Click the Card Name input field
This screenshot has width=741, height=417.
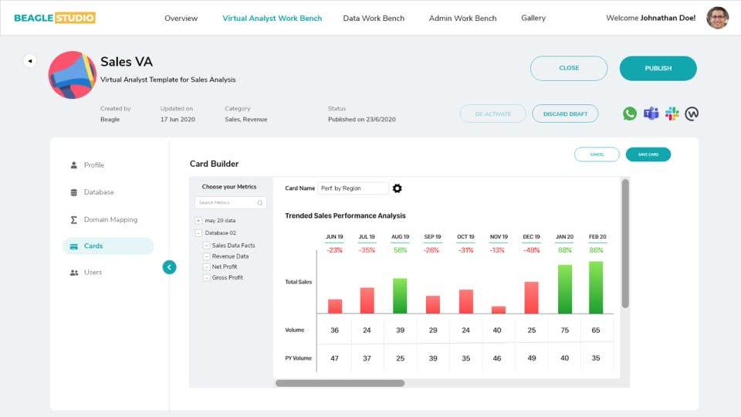(353, 188)
